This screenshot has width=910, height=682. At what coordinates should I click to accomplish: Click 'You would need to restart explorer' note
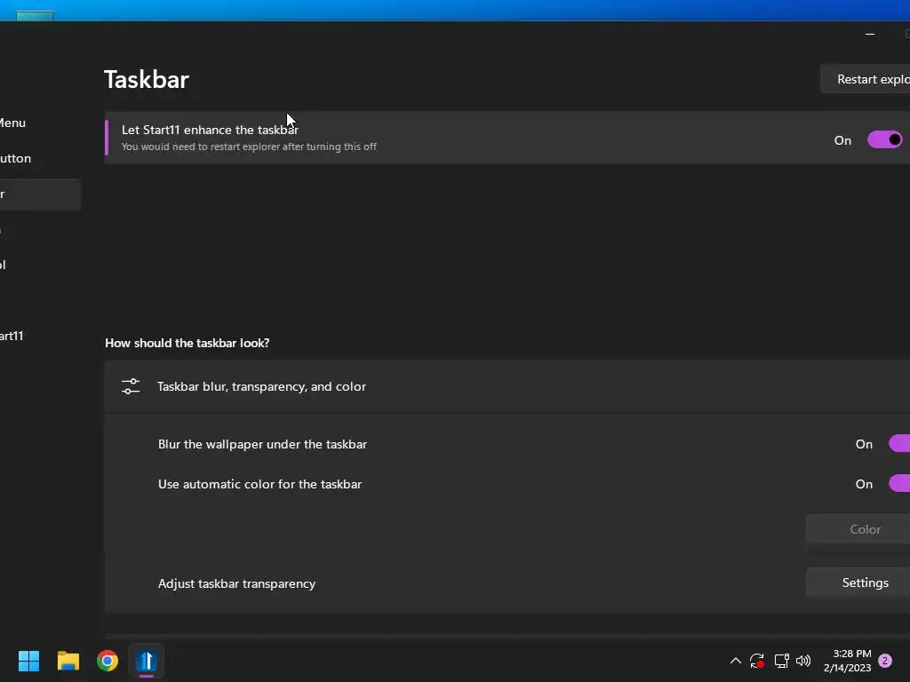coord(249,147)
